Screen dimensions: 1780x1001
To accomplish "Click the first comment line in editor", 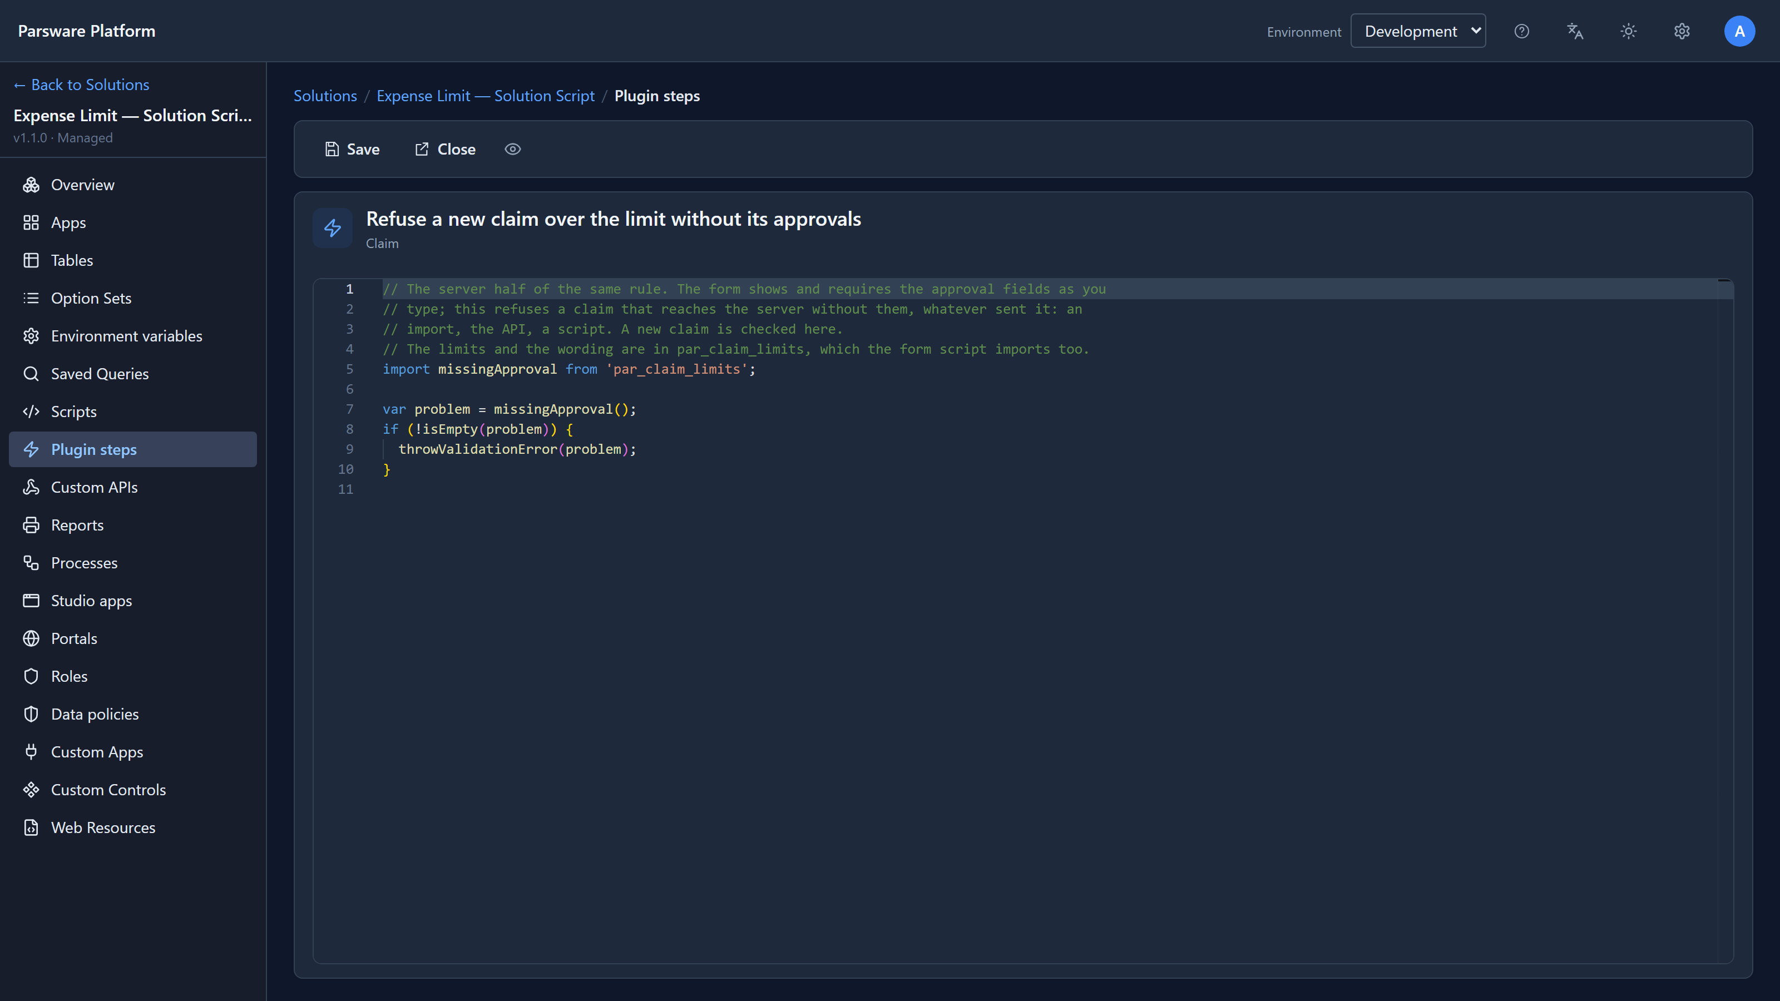I will coord(744,289).
